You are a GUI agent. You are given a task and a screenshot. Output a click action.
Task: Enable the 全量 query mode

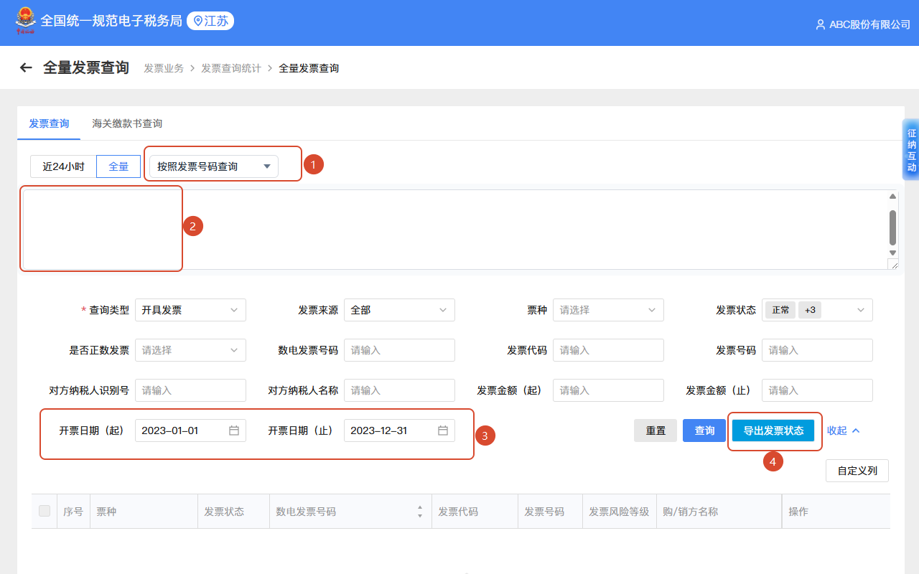tap(118, 166)
